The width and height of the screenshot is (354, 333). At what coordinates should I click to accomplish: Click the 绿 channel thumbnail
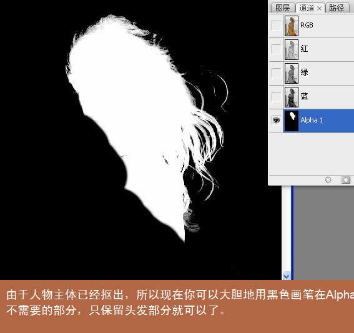point(291,73)
